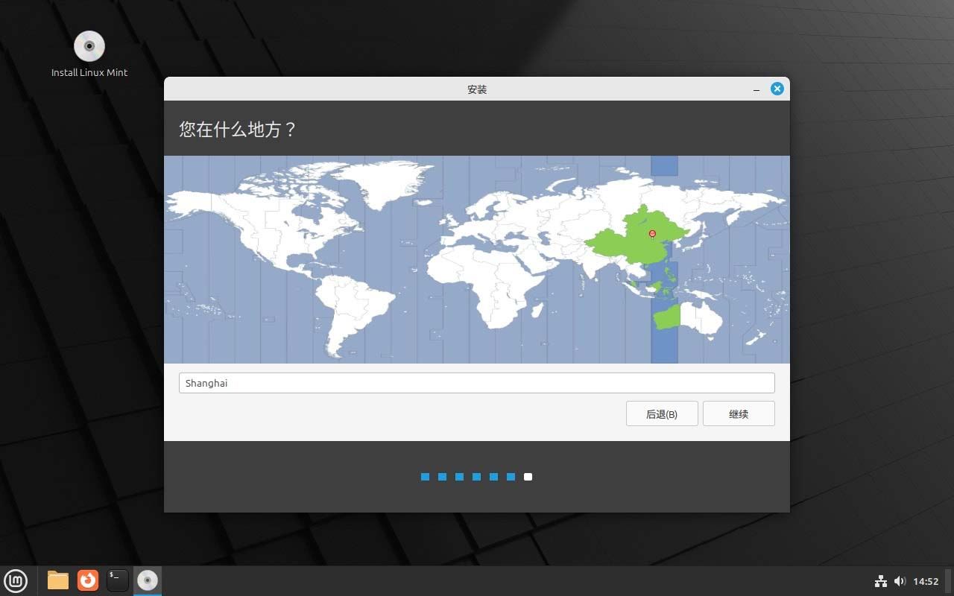Click 后退(B) to go back a step
The height and width of the screenshot is (596, 954).
click(662, 413)
